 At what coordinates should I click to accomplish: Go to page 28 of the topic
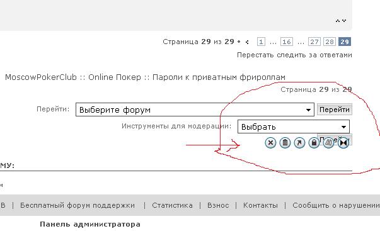(330, 42)
